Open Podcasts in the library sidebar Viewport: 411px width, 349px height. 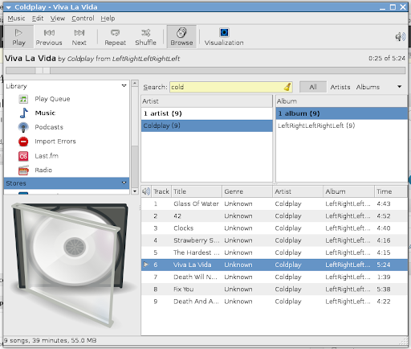49,127
